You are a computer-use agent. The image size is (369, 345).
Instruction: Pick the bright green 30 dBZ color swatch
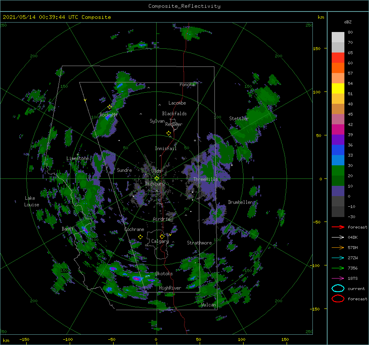(338, 171)
